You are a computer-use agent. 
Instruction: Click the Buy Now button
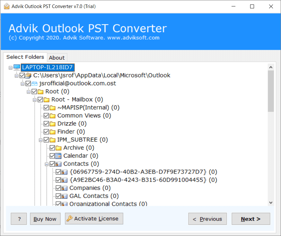[x=45, y=219]
